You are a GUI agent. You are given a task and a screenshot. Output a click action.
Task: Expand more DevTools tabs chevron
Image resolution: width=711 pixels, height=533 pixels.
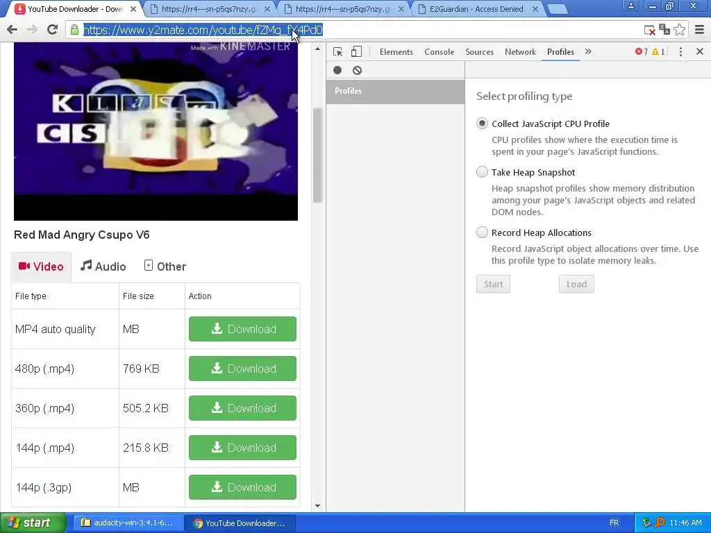588,51
